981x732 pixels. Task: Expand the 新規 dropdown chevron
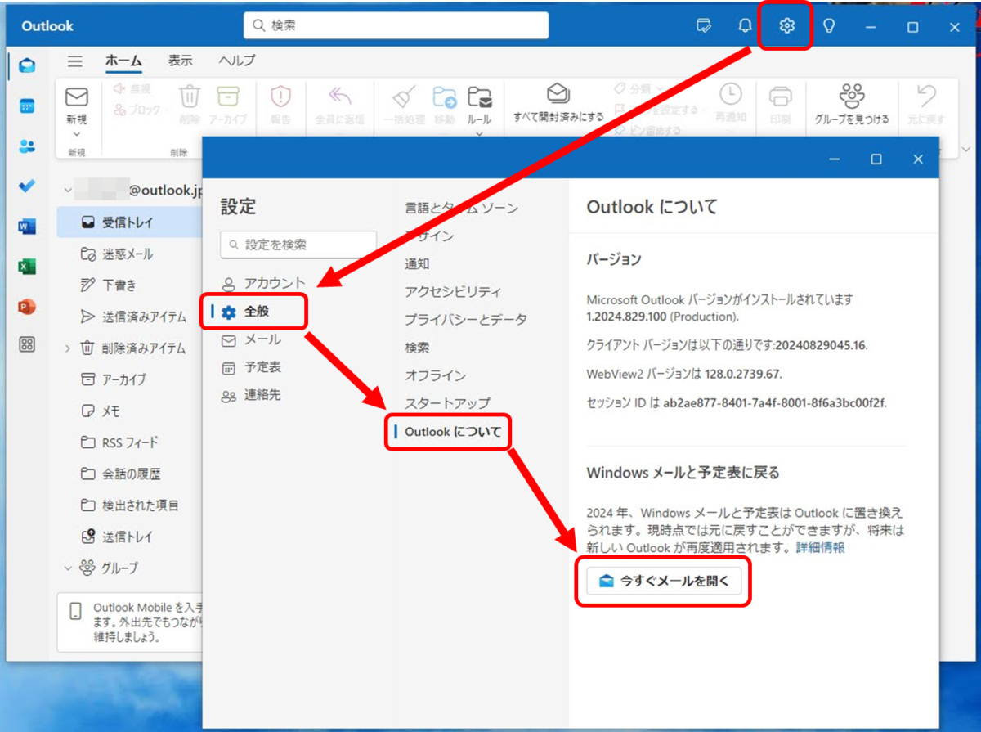pos(77,134)
